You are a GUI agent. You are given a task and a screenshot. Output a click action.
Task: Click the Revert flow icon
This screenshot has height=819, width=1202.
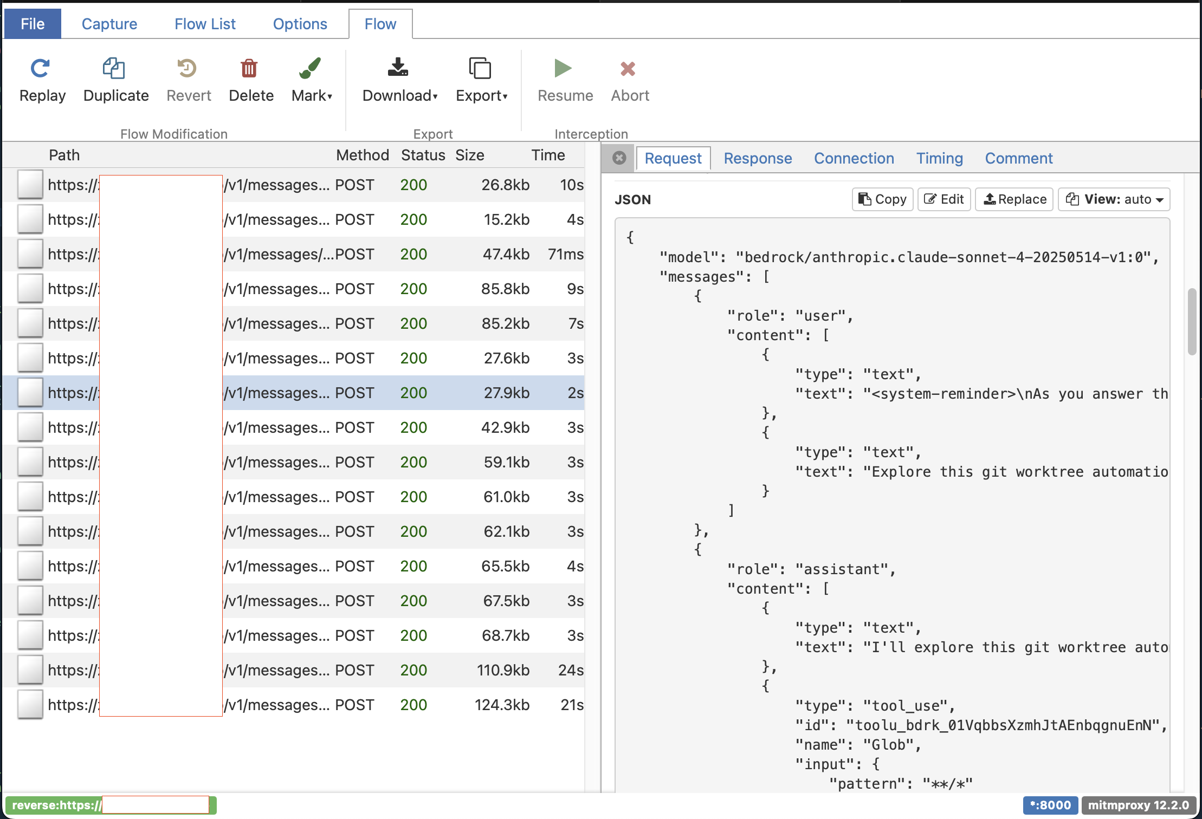[187, 69]
